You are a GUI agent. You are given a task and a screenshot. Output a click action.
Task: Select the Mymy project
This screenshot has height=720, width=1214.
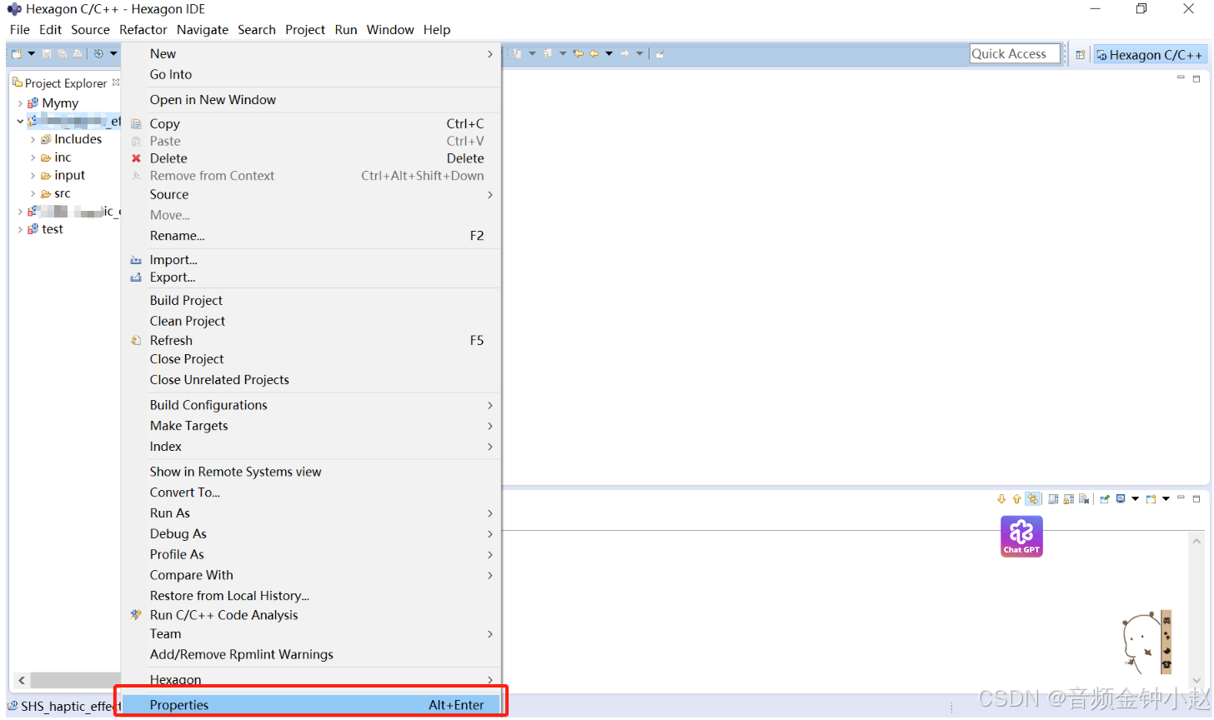click(60, 103)
